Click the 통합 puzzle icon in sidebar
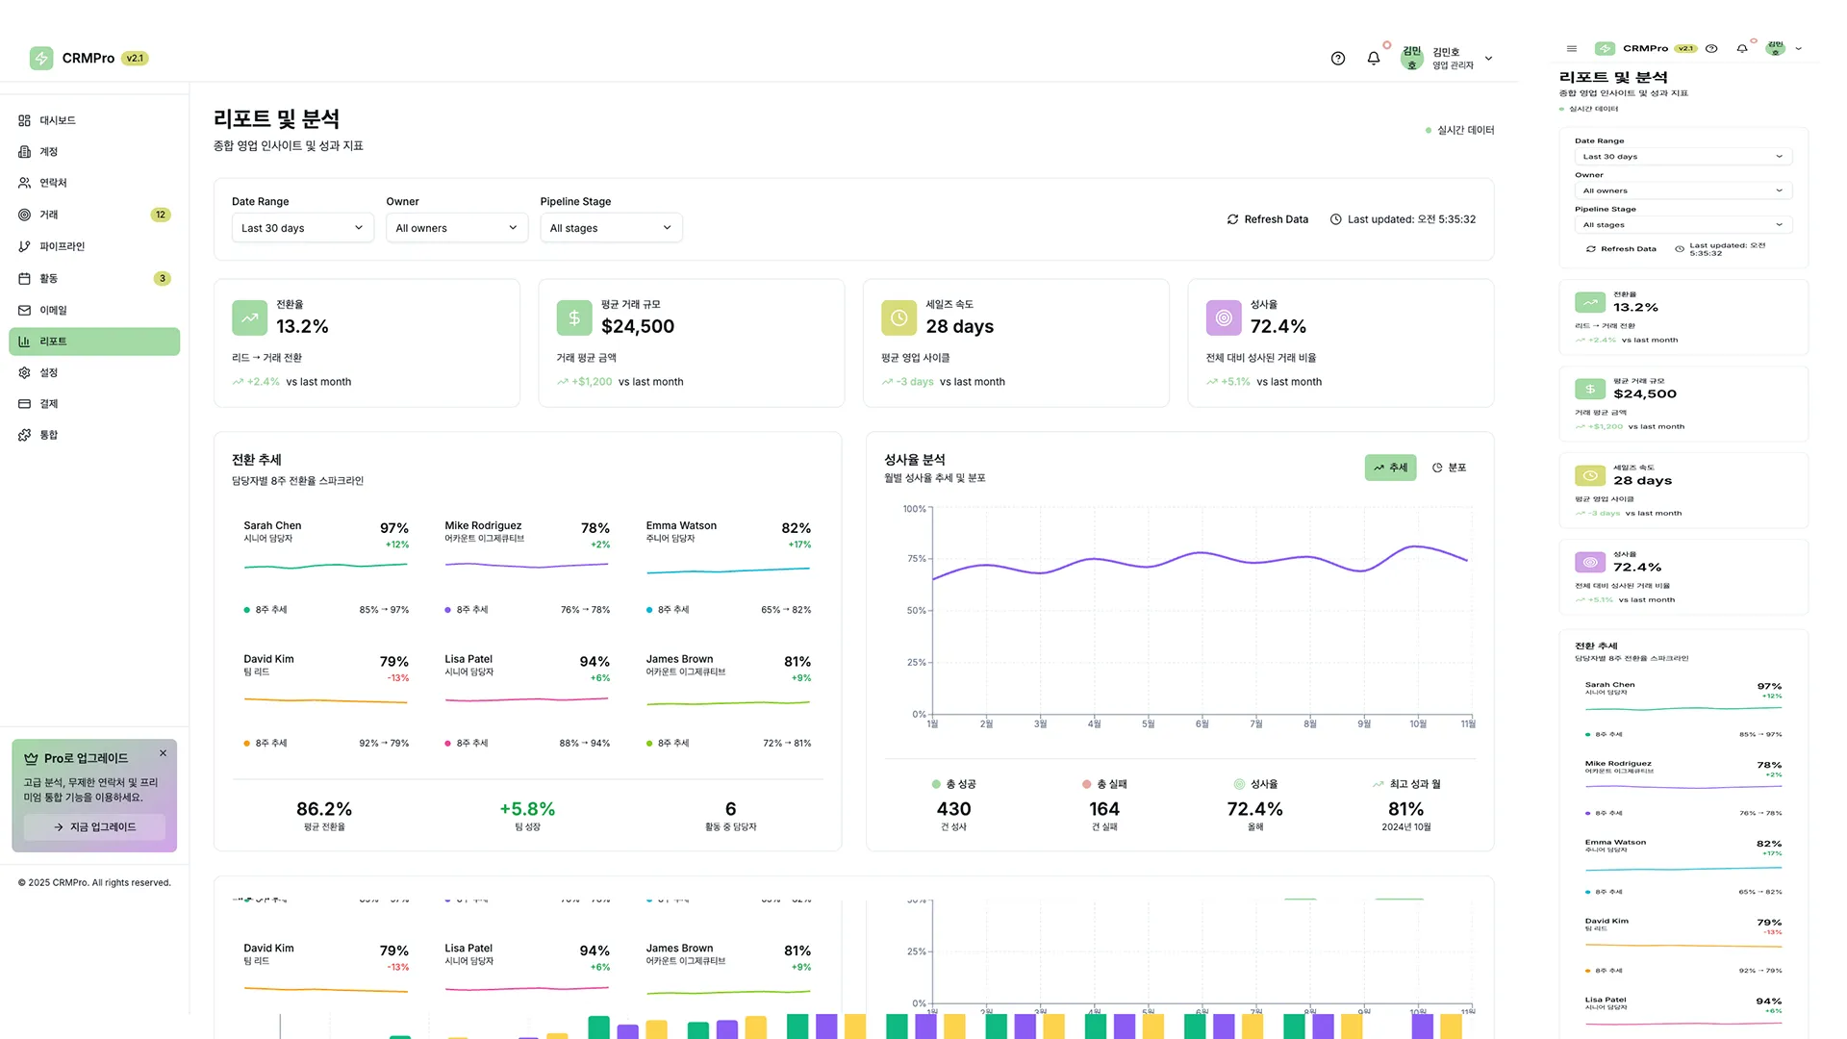This screenshot has height=1039, width=1847. pyautogui.click(x=24, y=435)
